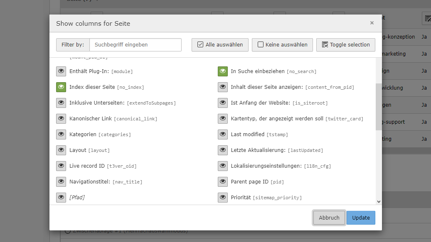Click inside the Suchbegriff eingeben filter field

pyautogui.click(x=135, y=44)
